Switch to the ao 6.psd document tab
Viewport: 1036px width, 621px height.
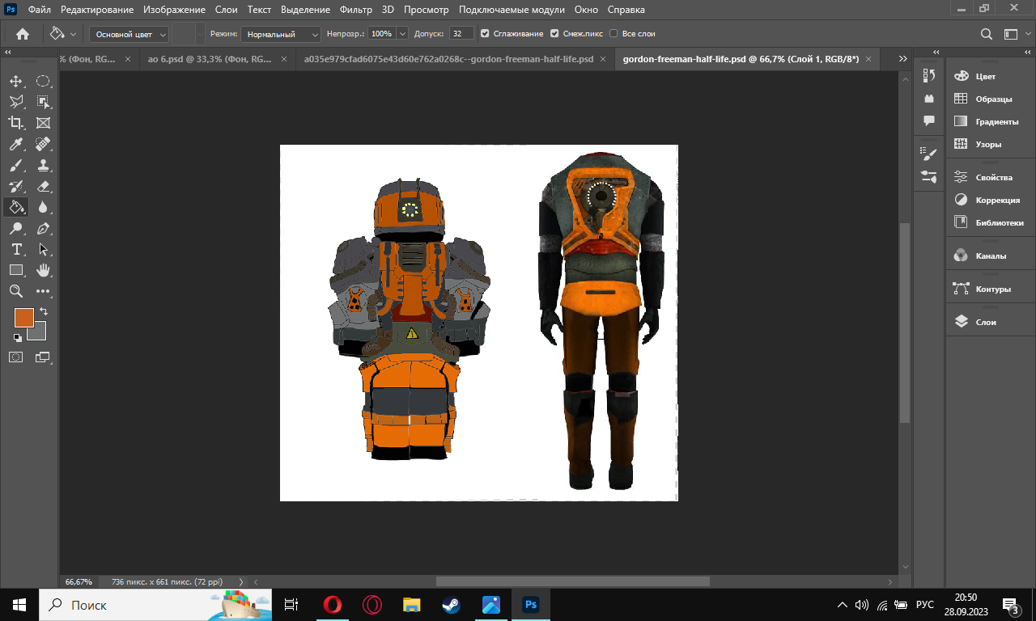[x=209, y=59]
